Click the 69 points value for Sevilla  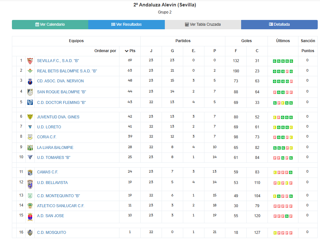(x=130, y=60)
